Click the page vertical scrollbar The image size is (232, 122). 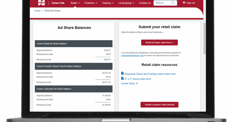pos(205,39)
